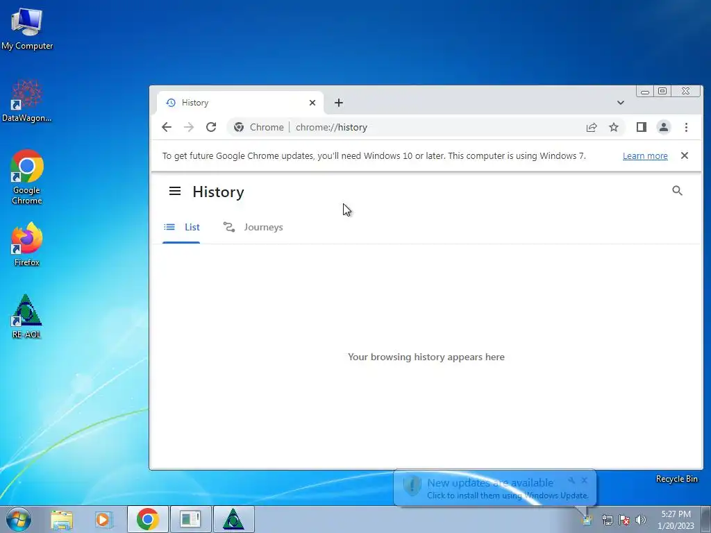Viewport: 711px width, 533px height.
Task: Open Chrome's side panel
Action: [641, 128]
